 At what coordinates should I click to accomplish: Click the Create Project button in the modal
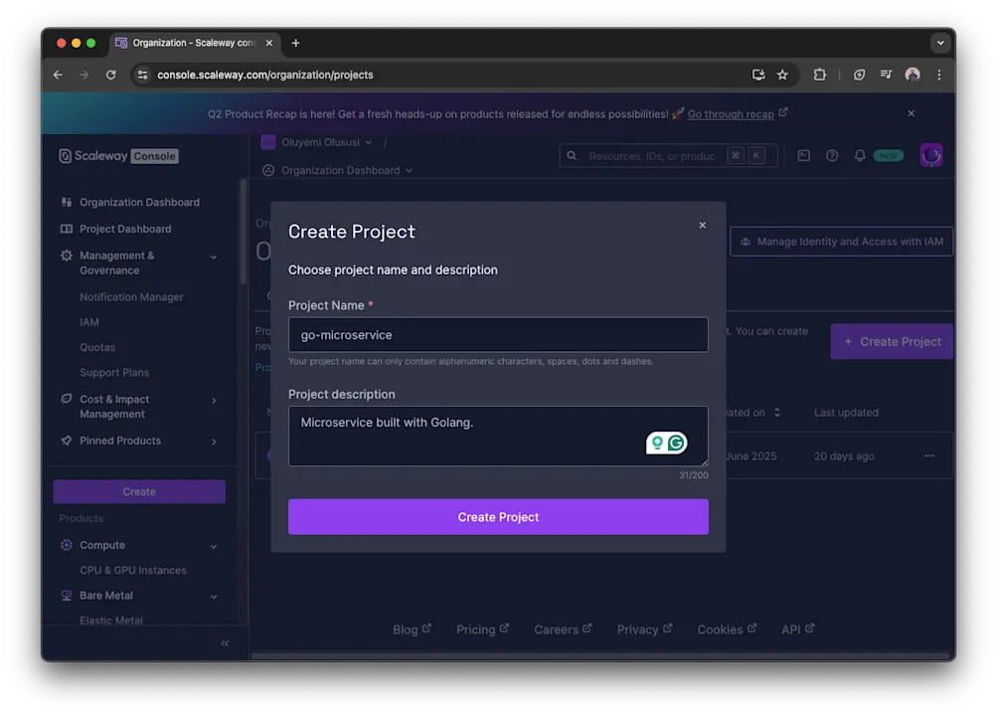coord(498,517)
